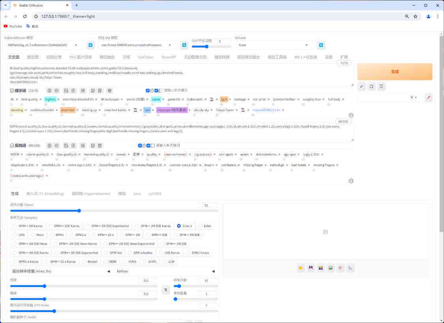Click the line-break icon before the '1girl' tag

tap(212, 100)
